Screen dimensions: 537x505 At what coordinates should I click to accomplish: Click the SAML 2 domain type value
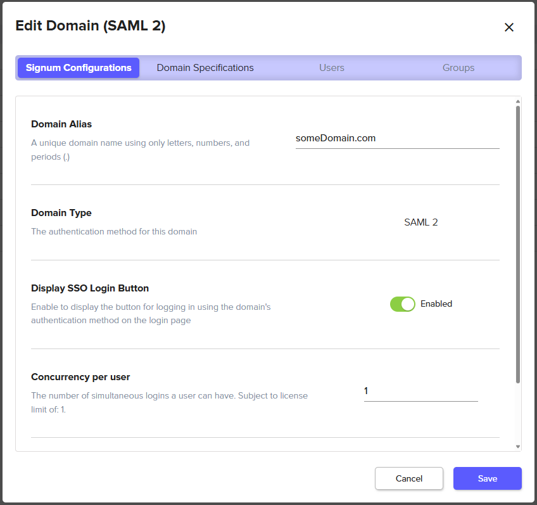tap(420, 222)
